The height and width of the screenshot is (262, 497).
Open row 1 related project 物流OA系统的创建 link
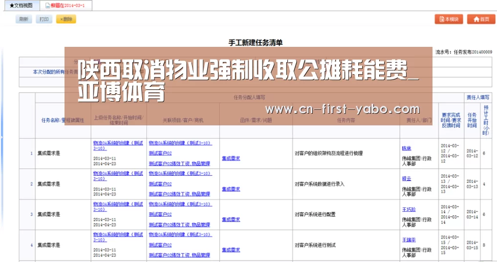[180, 143]
